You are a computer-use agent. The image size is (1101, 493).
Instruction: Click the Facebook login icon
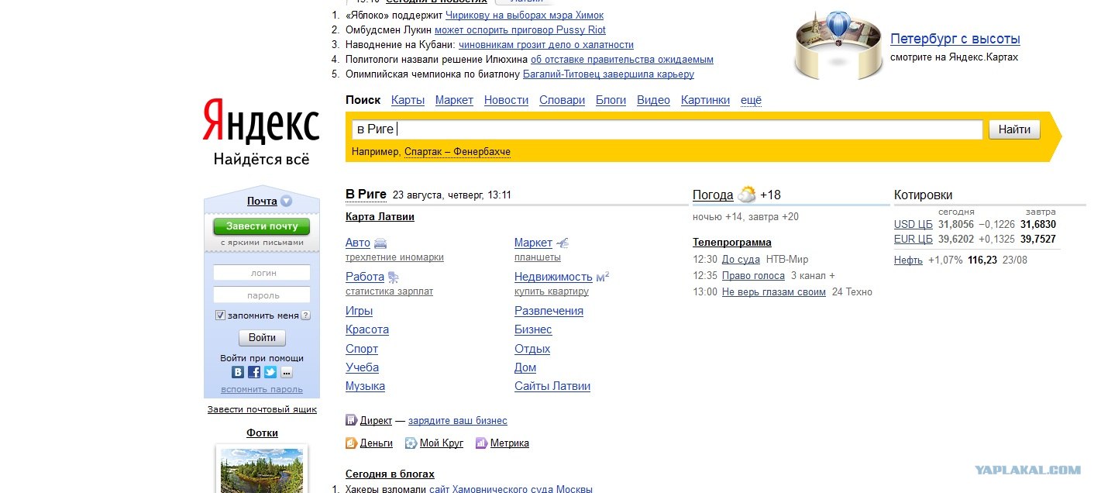pyautogui.click(x=254, y=372)
